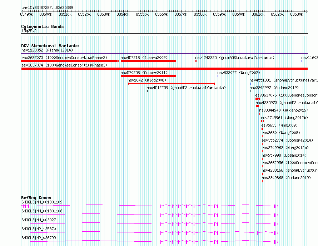Click the 83600k mark on the ruler
The image size is (318, 246).
tap(239, 14)
